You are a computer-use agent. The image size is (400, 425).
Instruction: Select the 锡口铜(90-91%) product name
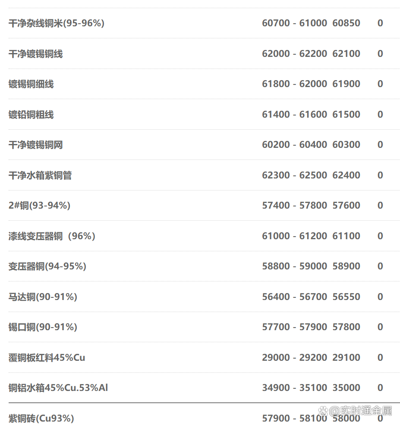click(43, 327)
